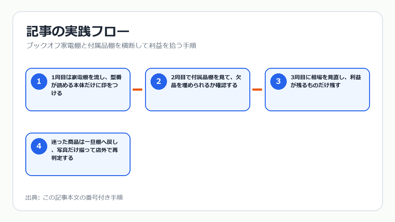The width and height of the screenshot is (395, 222).
Task: Click the step 3 numbered circle
Action: click(278, 81)
